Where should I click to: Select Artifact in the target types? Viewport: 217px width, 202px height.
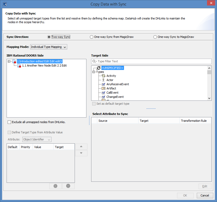111,88
